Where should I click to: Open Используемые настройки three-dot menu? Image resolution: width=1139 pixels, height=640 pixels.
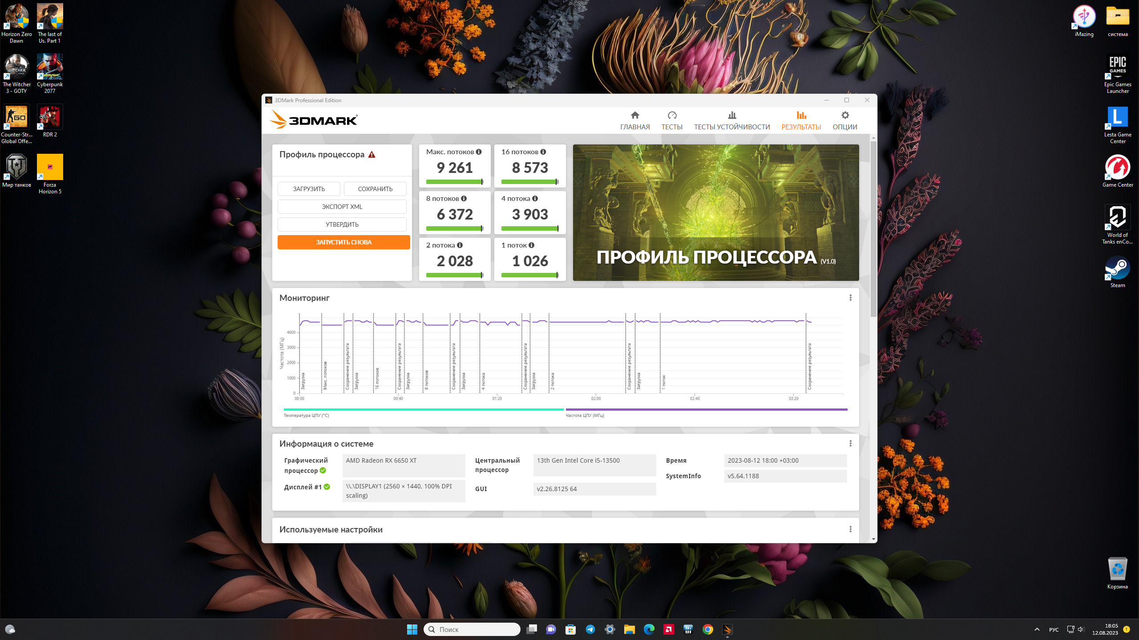[850, 529]
